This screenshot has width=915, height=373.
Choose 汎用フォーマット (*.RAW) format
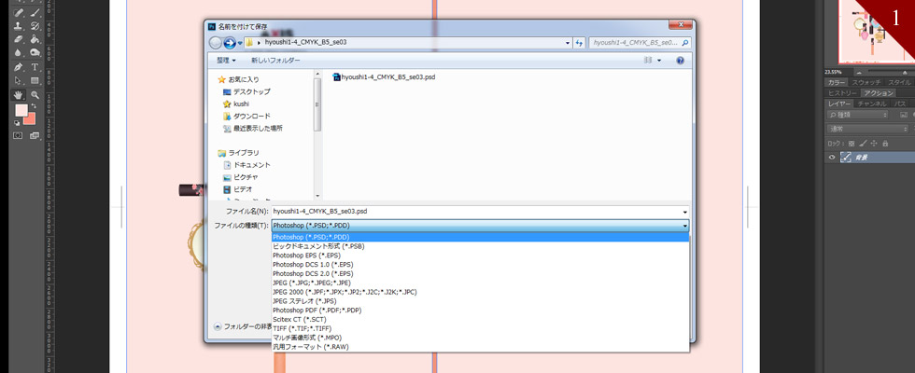coord(480,347)
